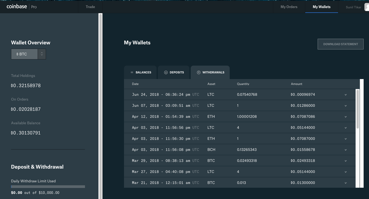Screen dimensions: 369x199
Task: Click the amount ฿0.00096974
Action: [303, 95]
